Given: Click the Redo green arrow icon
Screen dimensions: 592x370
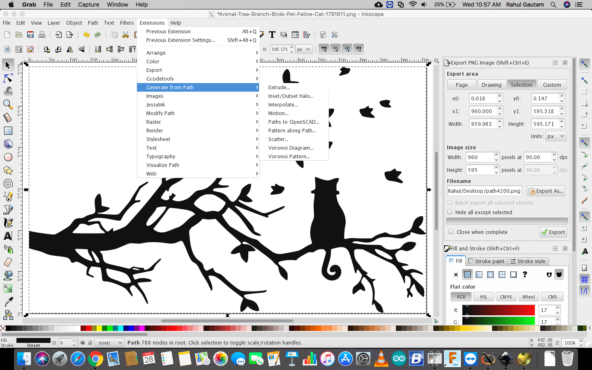Looking at the screenshot, I should pos(97,35).
